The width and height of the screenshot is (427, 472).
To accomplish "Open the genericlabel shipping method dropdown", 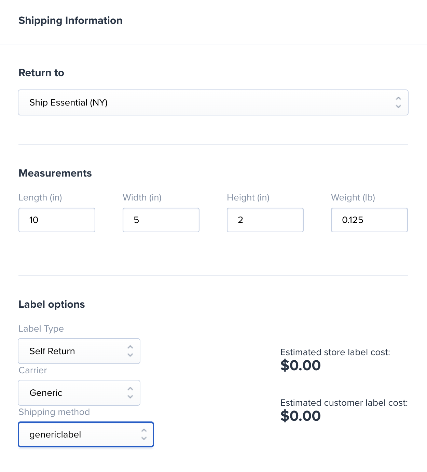I will [86, 434].
